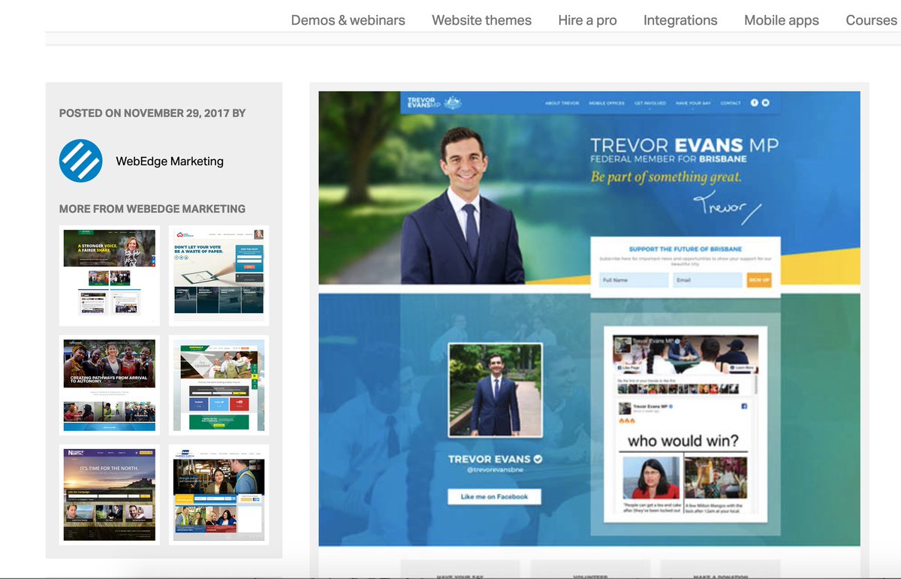The image size is (901, 579).
Task: Open the Have Your Say dropdown menu
Action: tap(692, 103)
